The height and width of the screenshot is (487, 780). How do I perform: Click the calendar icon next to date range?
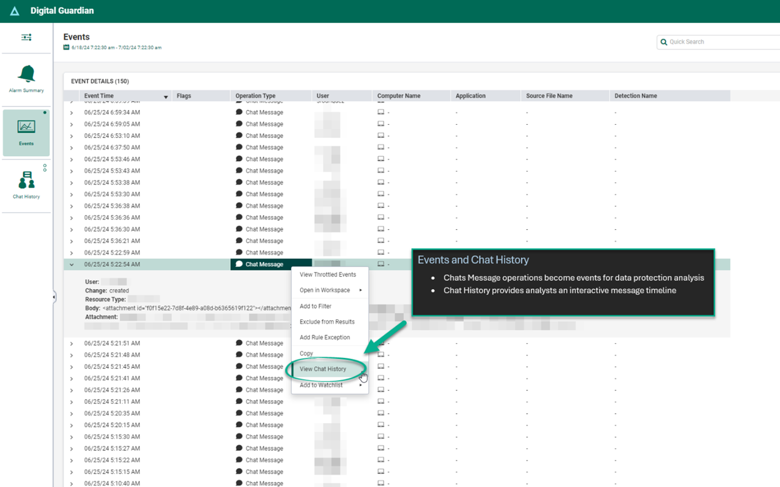66,47
